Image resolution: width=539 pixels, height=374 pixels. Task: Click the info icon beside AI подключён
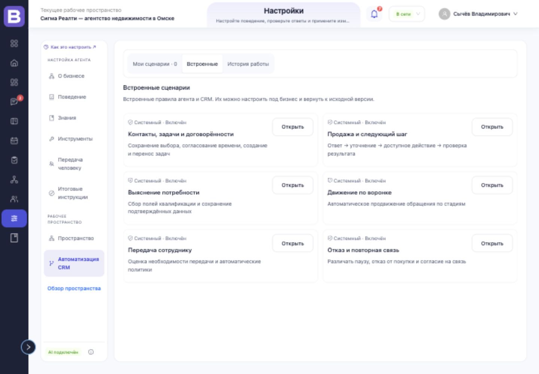pos(91,352)
